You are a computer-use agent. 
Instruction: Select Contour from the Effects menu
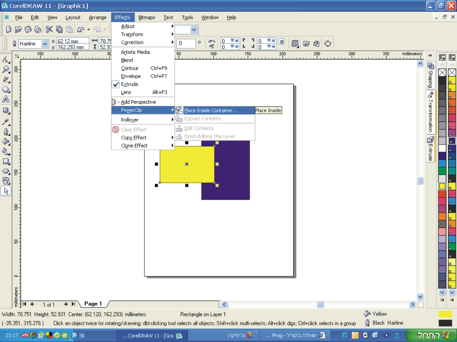click(x=143, y=68)
